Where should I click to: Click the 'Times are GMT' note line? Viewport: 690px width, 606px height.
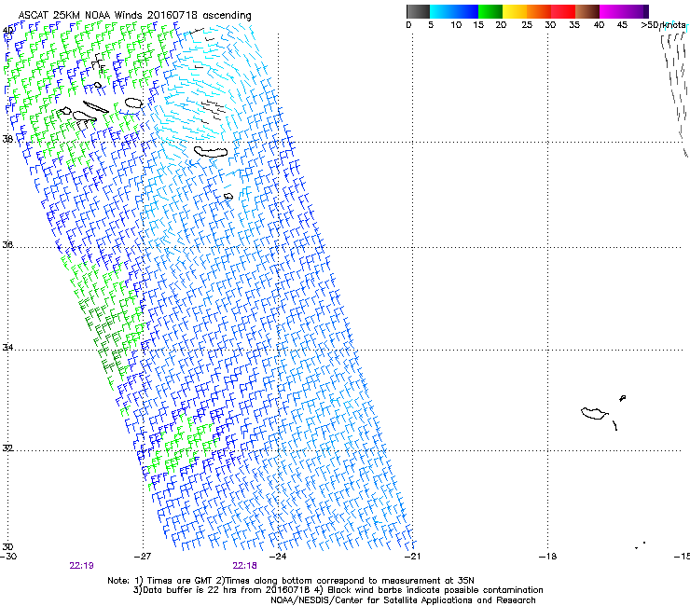click(x=291, y=581)
